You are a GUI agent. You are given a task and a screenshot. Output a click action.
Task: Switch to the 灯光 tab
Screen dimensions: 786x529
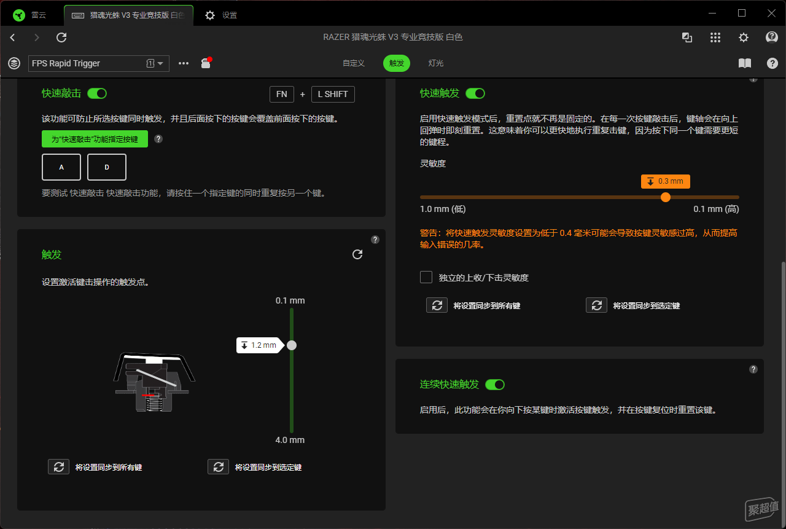pos(436,63)
